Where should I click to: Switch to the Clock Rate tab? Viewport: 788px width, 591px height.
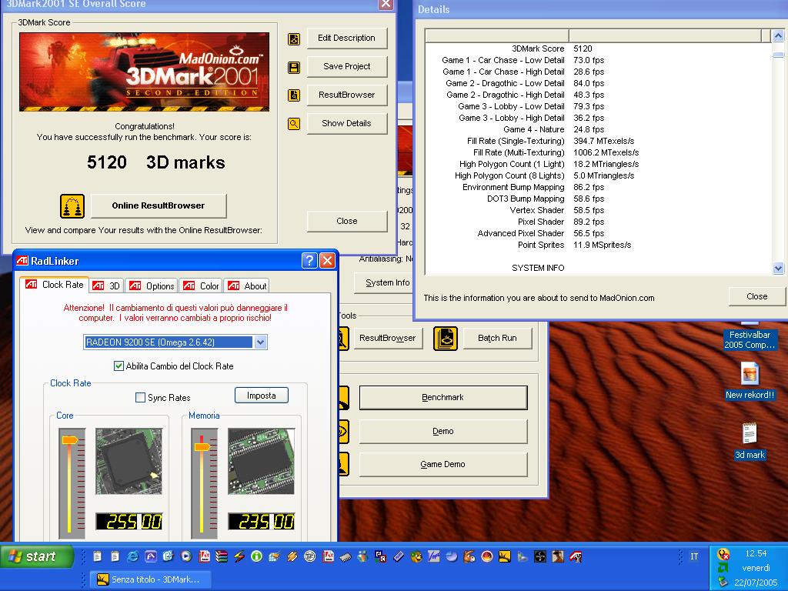tap(55, 285)
